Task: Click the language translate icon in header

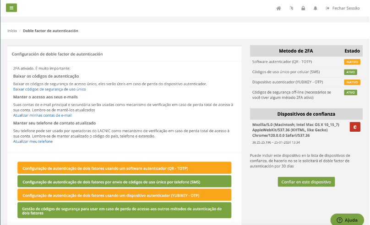Action: click(291, 8)
